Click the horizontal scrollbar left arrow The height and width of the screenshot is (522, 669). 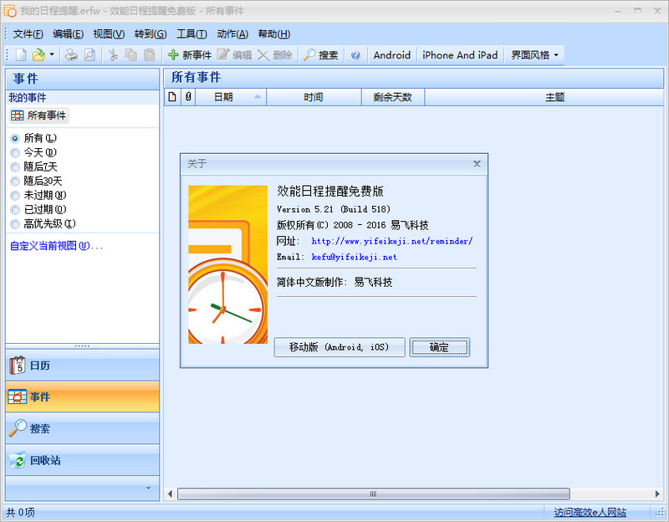point(170,494)
